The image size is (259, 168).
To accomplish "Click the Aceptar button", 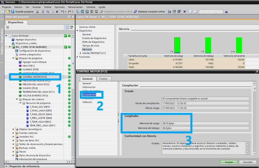I will pos(229,162).
